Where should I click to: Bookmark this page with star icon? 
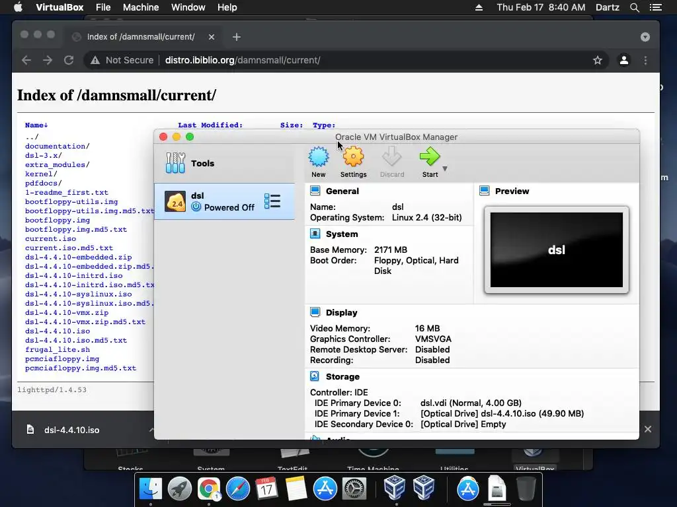click(x=598, y=60)
